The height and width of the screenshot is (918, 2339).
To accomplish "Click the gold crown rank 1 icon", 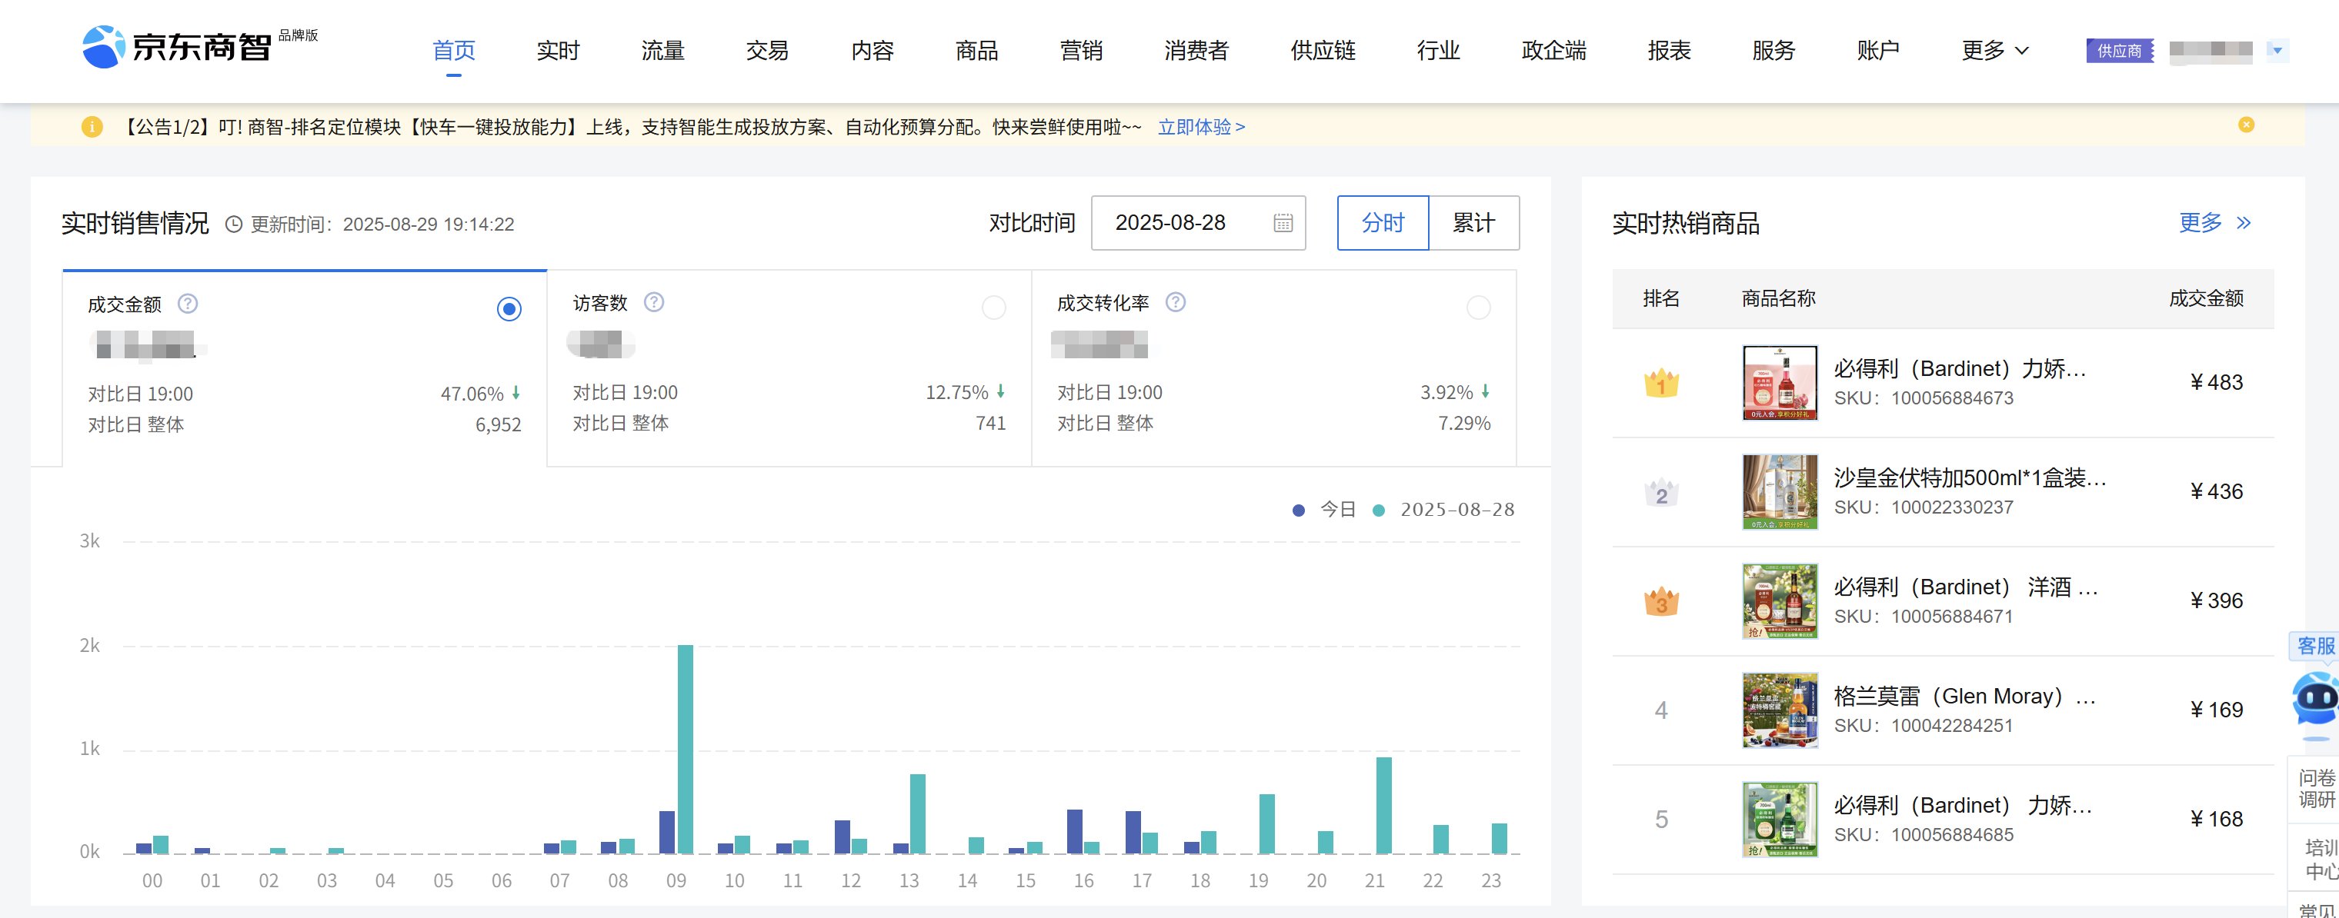I will tap(1660, 383).
